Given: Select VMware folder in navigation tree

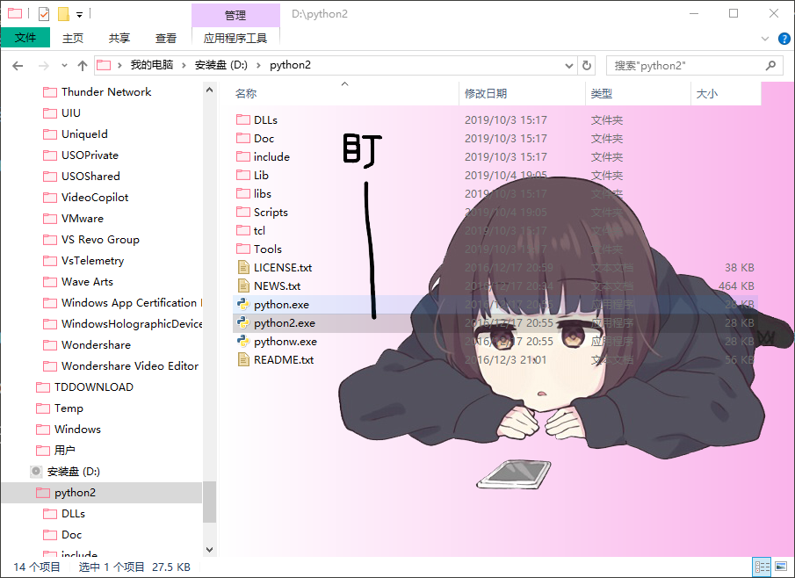Looking at the screenshot, I should click(82, 219).
